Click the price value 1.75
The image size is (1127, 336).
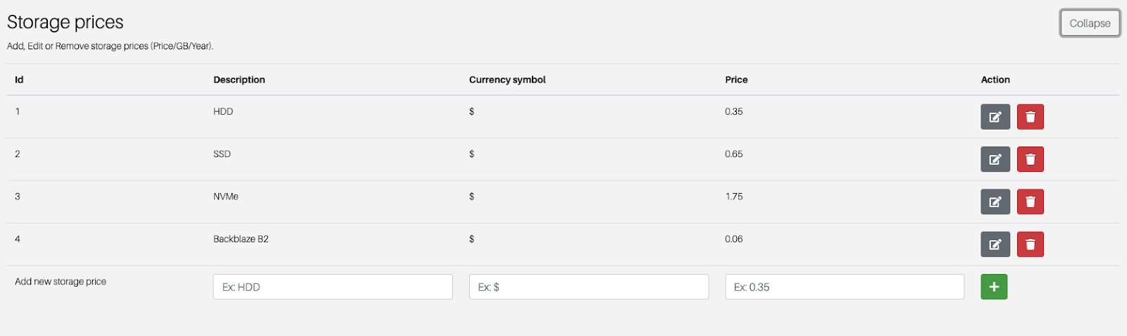coord(734,197)
